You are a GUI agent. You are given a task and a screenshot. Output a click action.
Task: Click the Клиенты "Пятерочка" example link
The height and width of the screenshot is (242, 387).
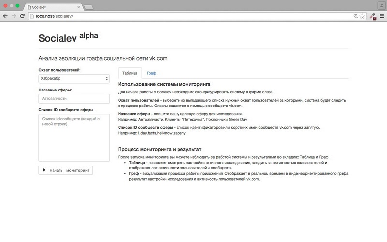(184, 119)
